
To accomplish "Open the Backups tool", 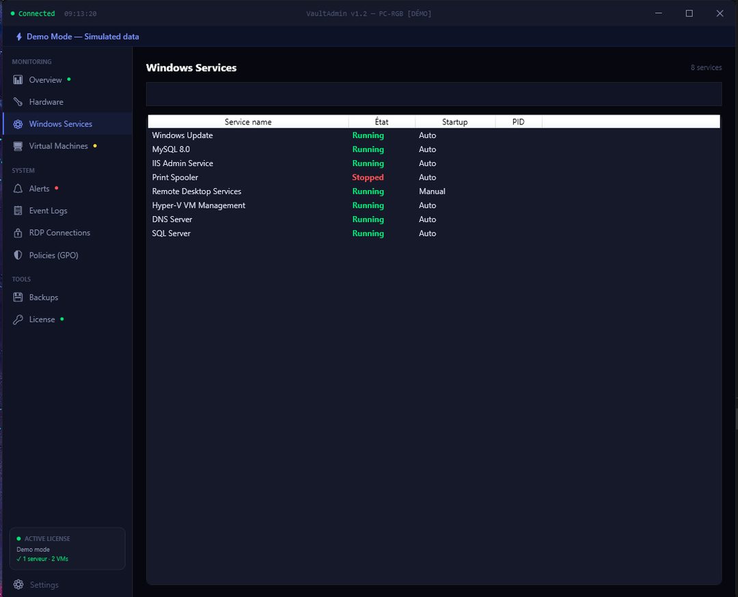I will pos(68,297).
